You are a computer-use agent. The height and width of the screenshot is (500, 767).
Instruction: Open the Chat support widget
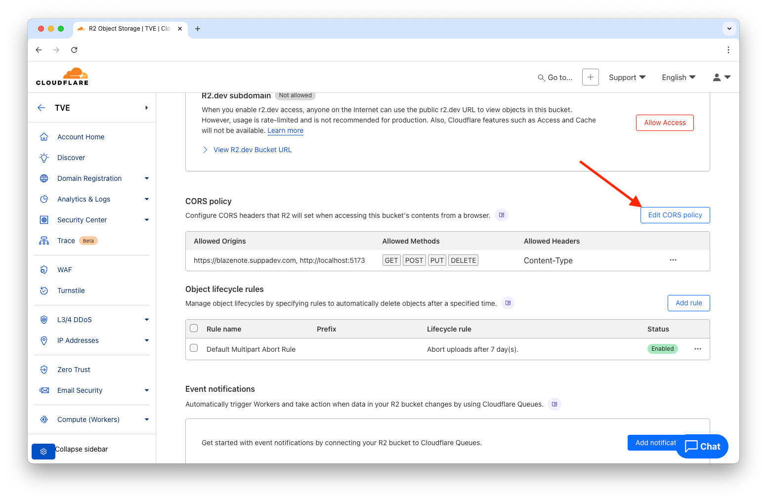[702, 446]
